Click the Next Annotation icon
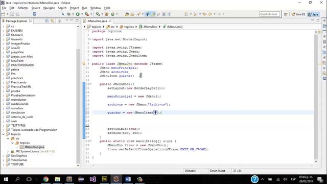 click(x=186, y=14)
